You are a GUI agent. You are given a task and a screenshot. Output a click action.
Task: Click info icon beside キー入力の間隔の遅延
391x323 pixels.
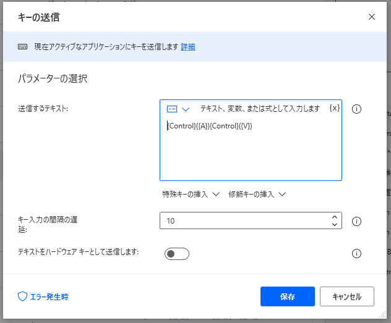point(356,221)
